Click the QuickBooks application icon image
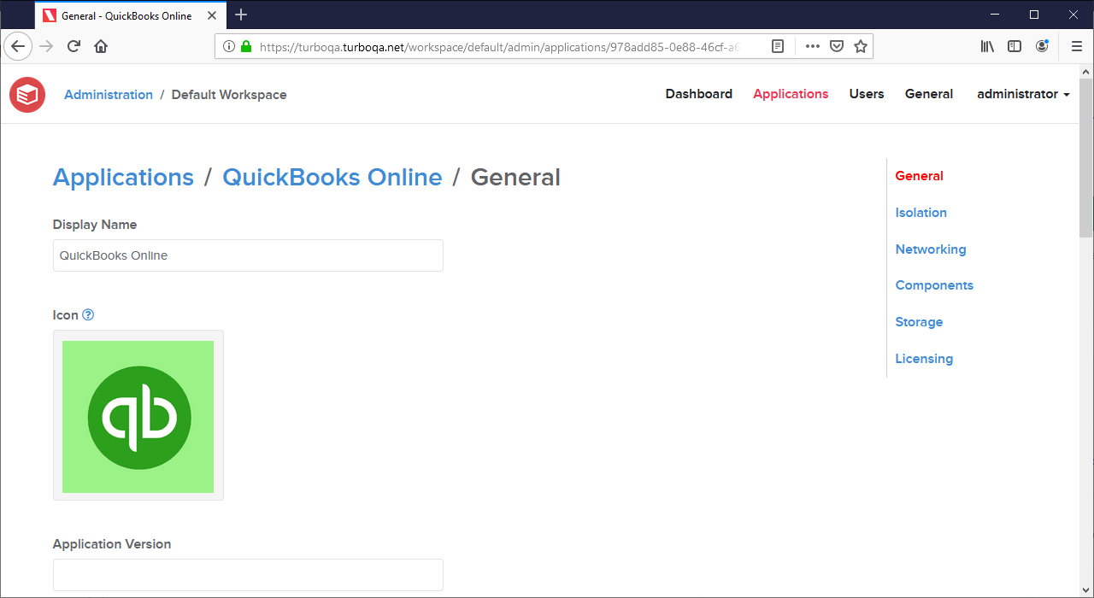This screenshot has height=598, width=1094. tap(138, 416)
